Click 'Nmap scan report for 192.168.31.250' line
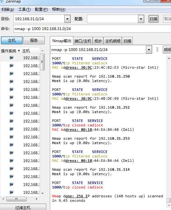This screenshot has width=171, height=210. coord(91,76)
